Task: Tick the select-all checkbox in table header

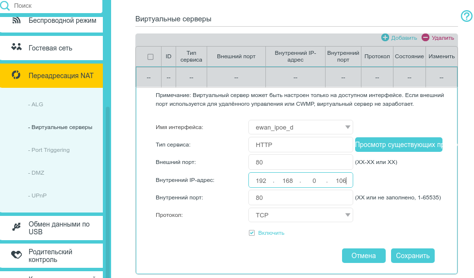Action: (x=150, y=56)
